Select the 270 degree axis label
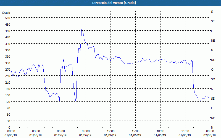Image resolution: width=221 pixels, height=138 pixels. (x=8, y=70)
